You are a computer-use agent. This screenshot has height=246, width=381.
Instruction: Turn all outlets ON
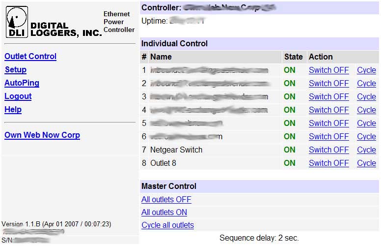(x=164, y=213)
